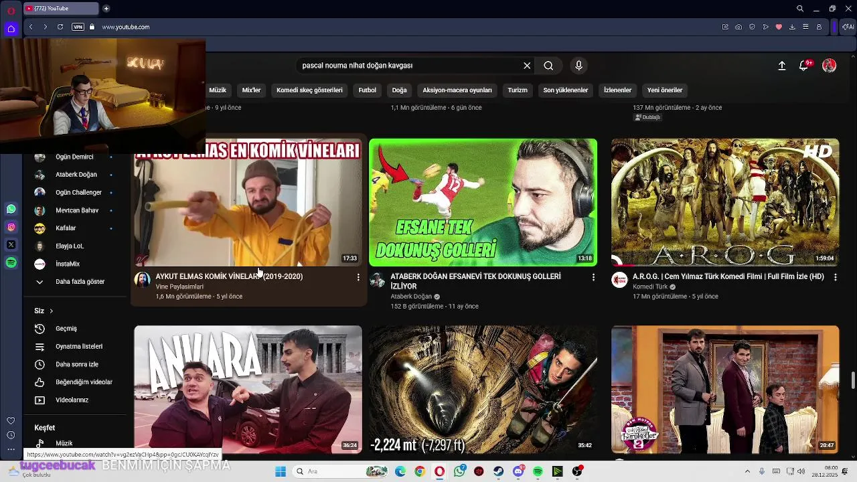Open Kafalar subscription
Image resolution: width=857 pixels, height=482 pixels.
(x=75, y=228)
